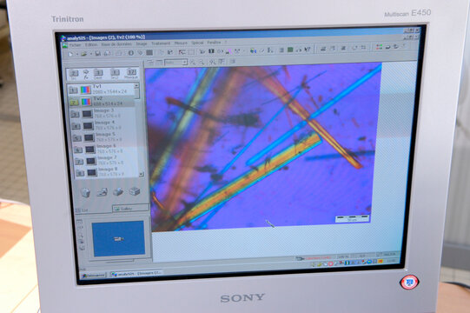This screenshot has height=313, width=470.
Task: Click the scroll up arrow of buffer list
Action: tap(136, 86)
